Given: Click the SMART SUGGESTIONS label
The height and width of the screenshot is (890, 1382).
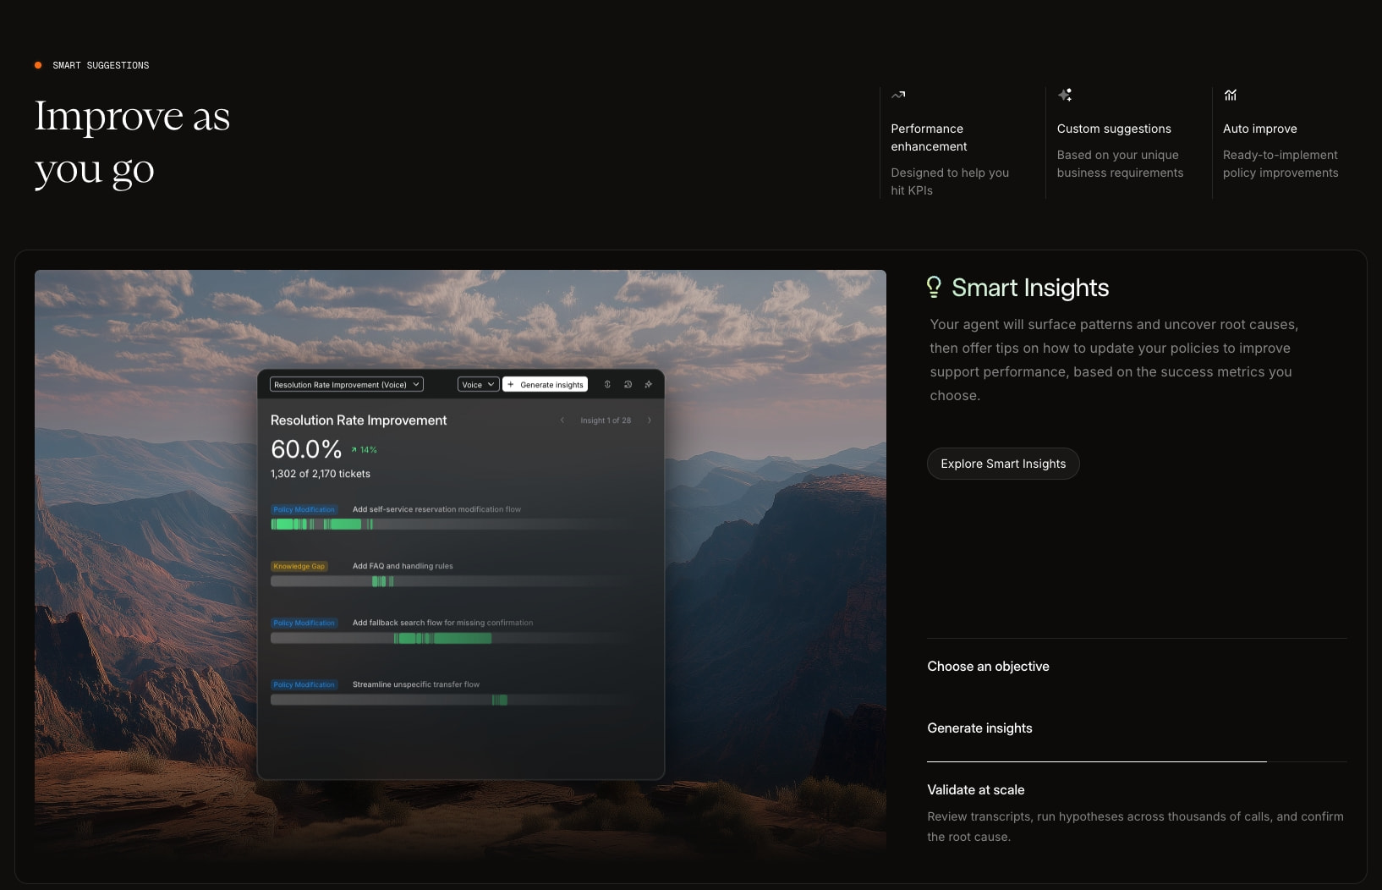Looking at the screenshot, I should point(101,65).
